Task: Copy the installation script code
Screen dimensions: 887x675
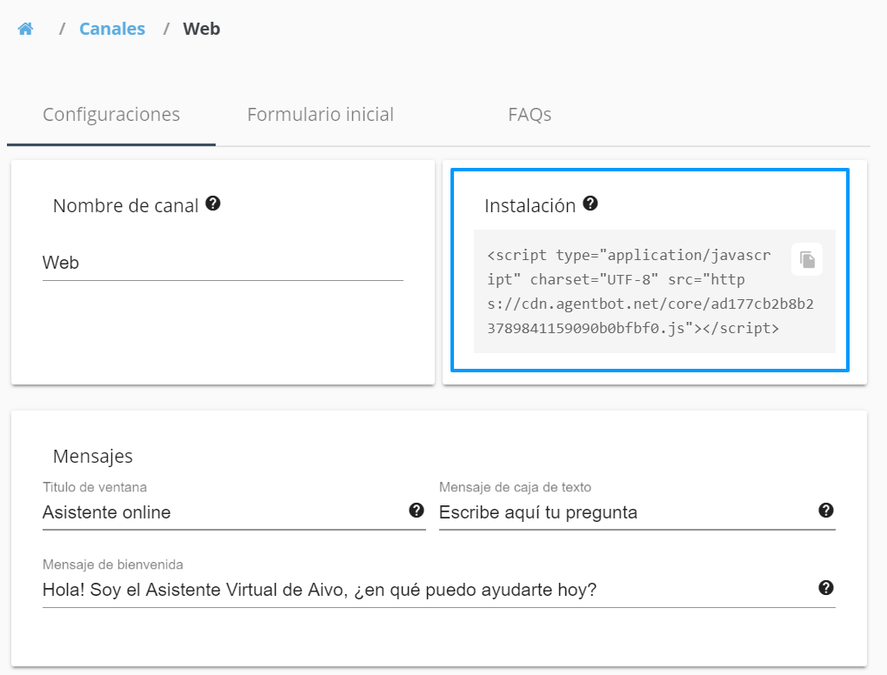Action: point(807,260)
